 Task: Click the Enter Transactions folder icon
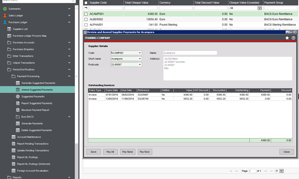pyautogui.click(x=9, y=56)
